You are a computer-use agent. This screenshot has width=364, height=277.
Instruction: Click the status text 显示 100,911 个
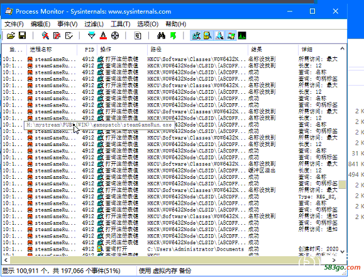25,271
